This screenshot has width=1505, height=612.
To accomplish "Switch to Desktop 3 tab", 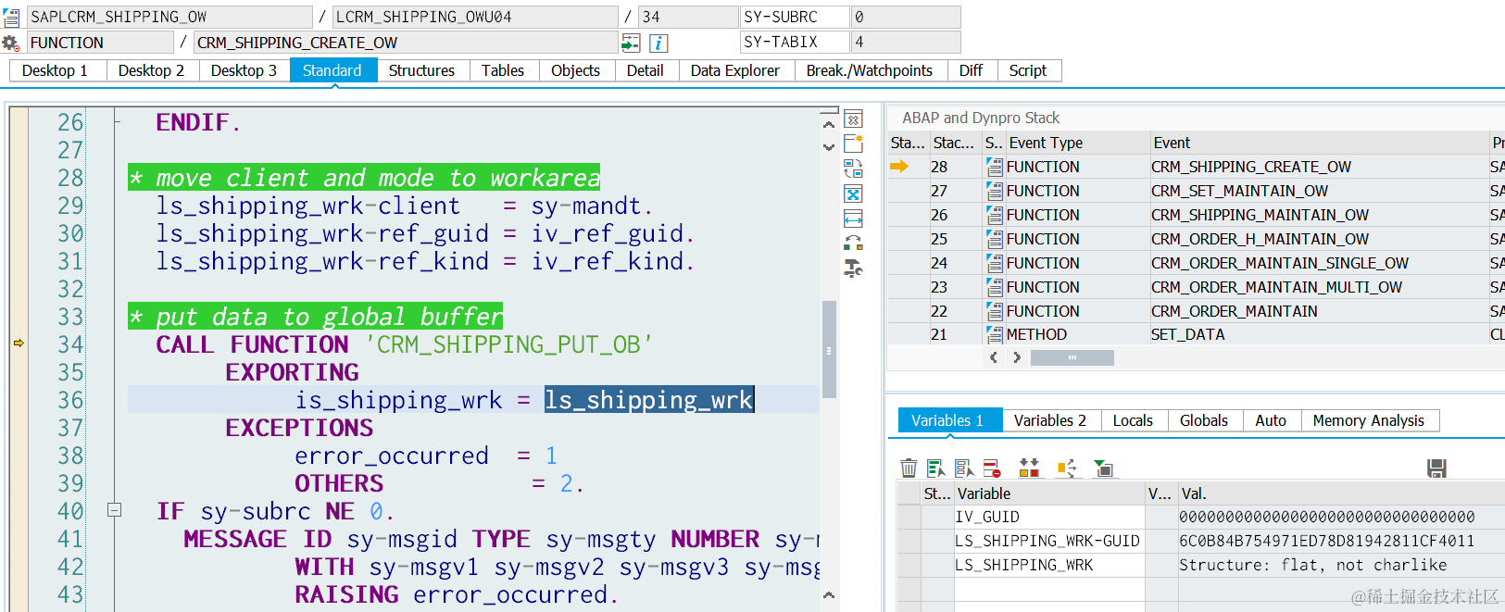I will point(244,70).
